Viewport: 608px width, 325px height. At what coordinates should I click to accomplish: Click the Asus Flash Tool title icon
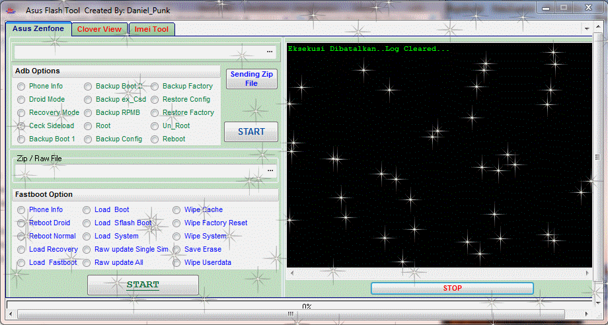(x=11, y=11)
